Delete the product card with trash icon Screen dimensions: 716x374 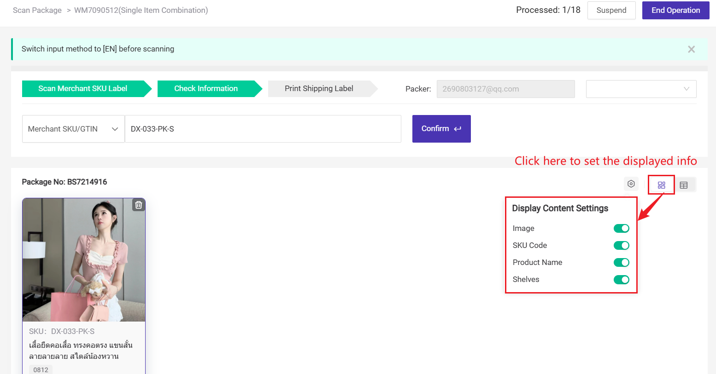click(x=138, y=205)
